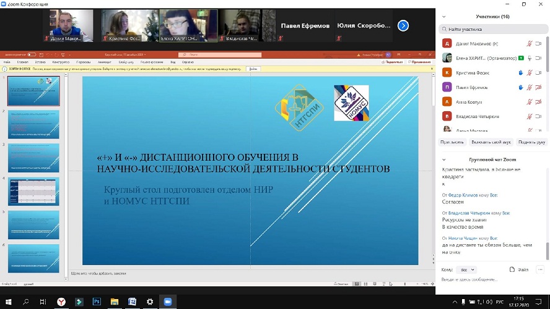The width and height of the screenshot is (550, 309).
Task: Collapse the Групповой чат Zoom panel
Action: click(445, 159)
